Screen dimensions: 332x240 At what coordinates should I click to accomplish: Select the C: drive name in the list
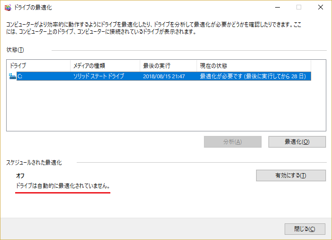point(20,76)
